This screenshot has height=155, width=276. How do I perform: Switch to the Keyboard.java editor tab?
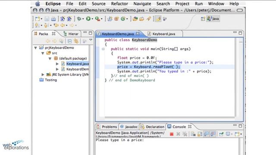click(x=163, y=34)
